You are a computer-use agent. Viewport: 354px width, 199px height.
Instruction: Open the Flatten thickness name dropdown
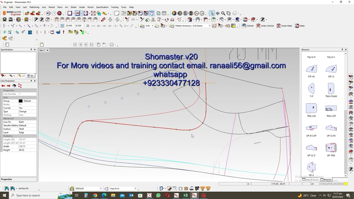coord(209,26)
